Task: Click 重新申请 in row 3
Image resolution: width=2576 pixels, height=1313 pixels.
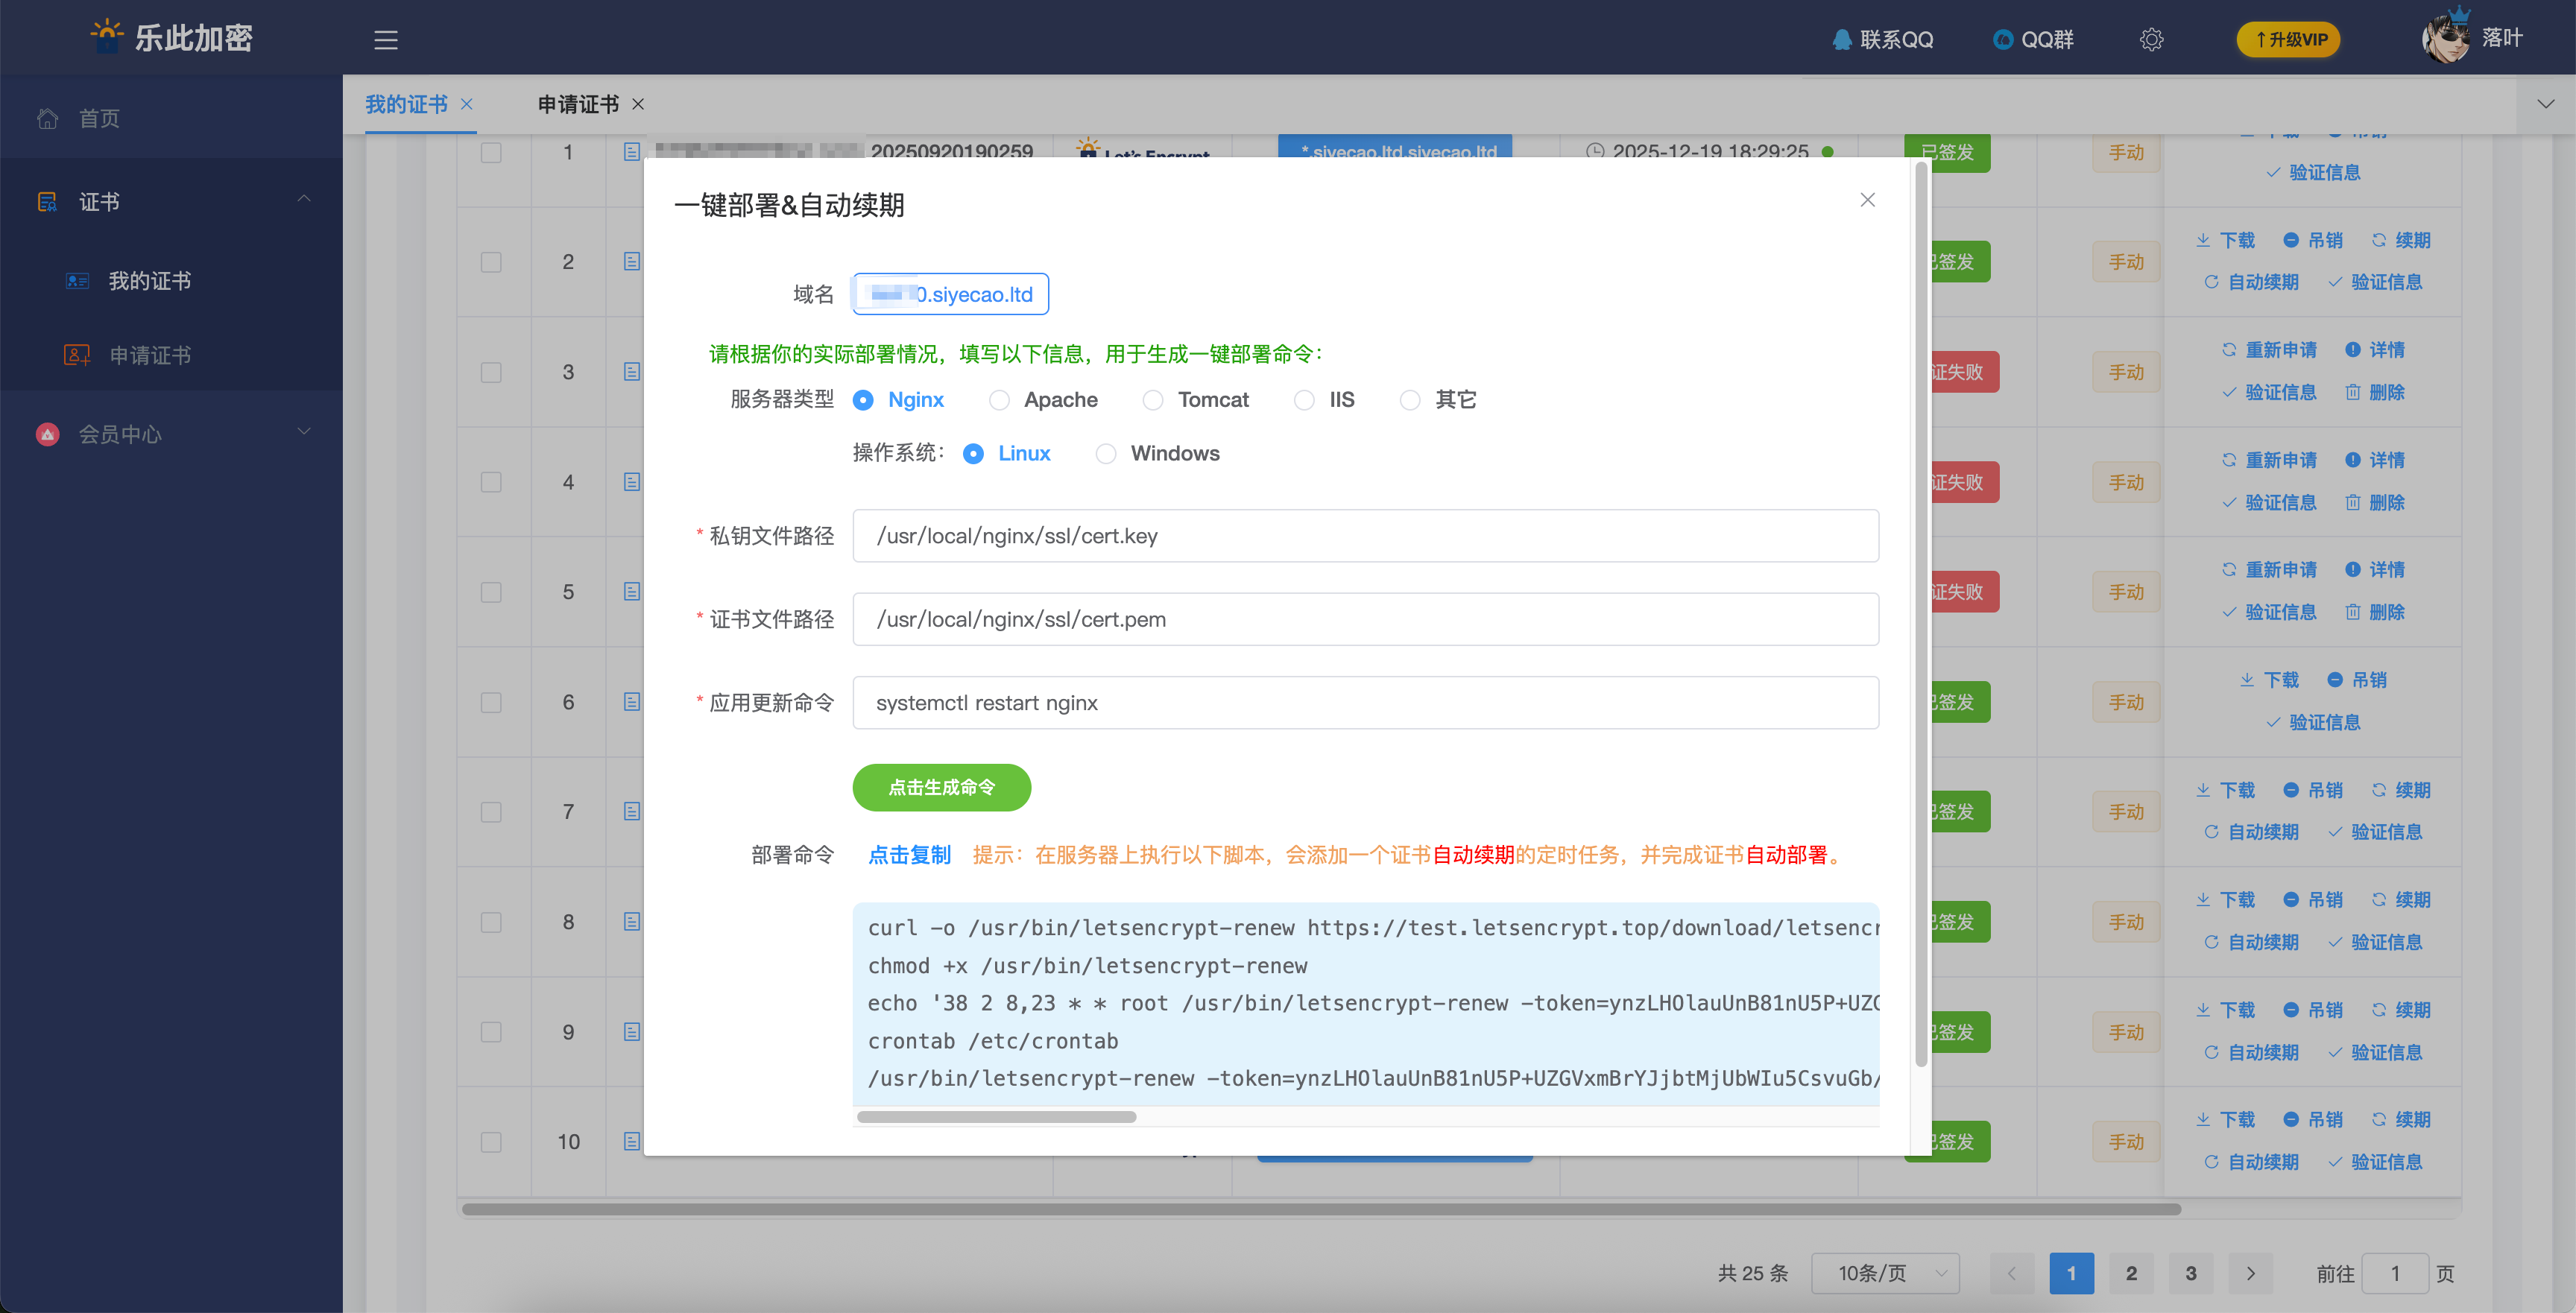Action: (x=2269, y=350)
